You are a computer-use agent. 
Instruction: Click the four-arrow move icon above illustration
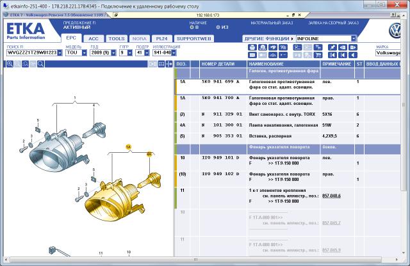[169, 64]
